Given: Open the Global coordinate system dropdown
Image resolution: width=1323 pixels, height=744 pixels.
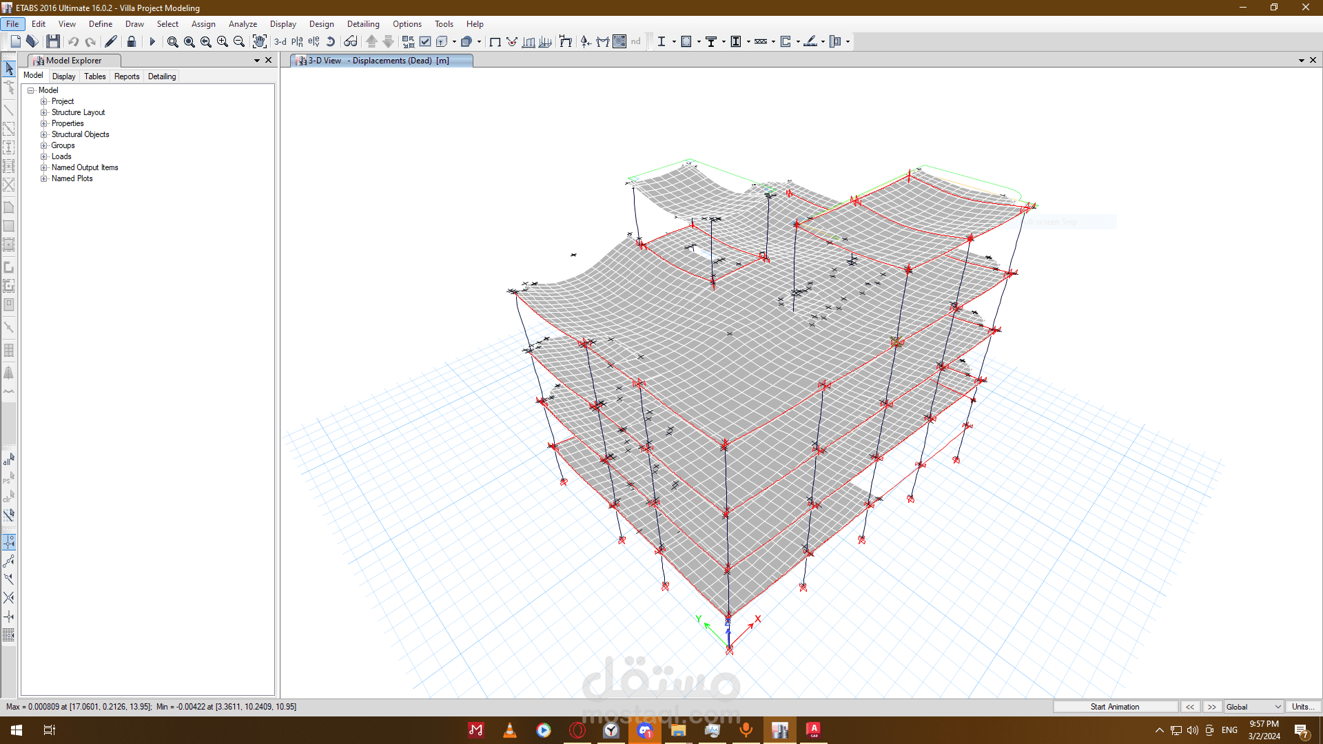Looking at the screenshot, I should [1253, 707].
